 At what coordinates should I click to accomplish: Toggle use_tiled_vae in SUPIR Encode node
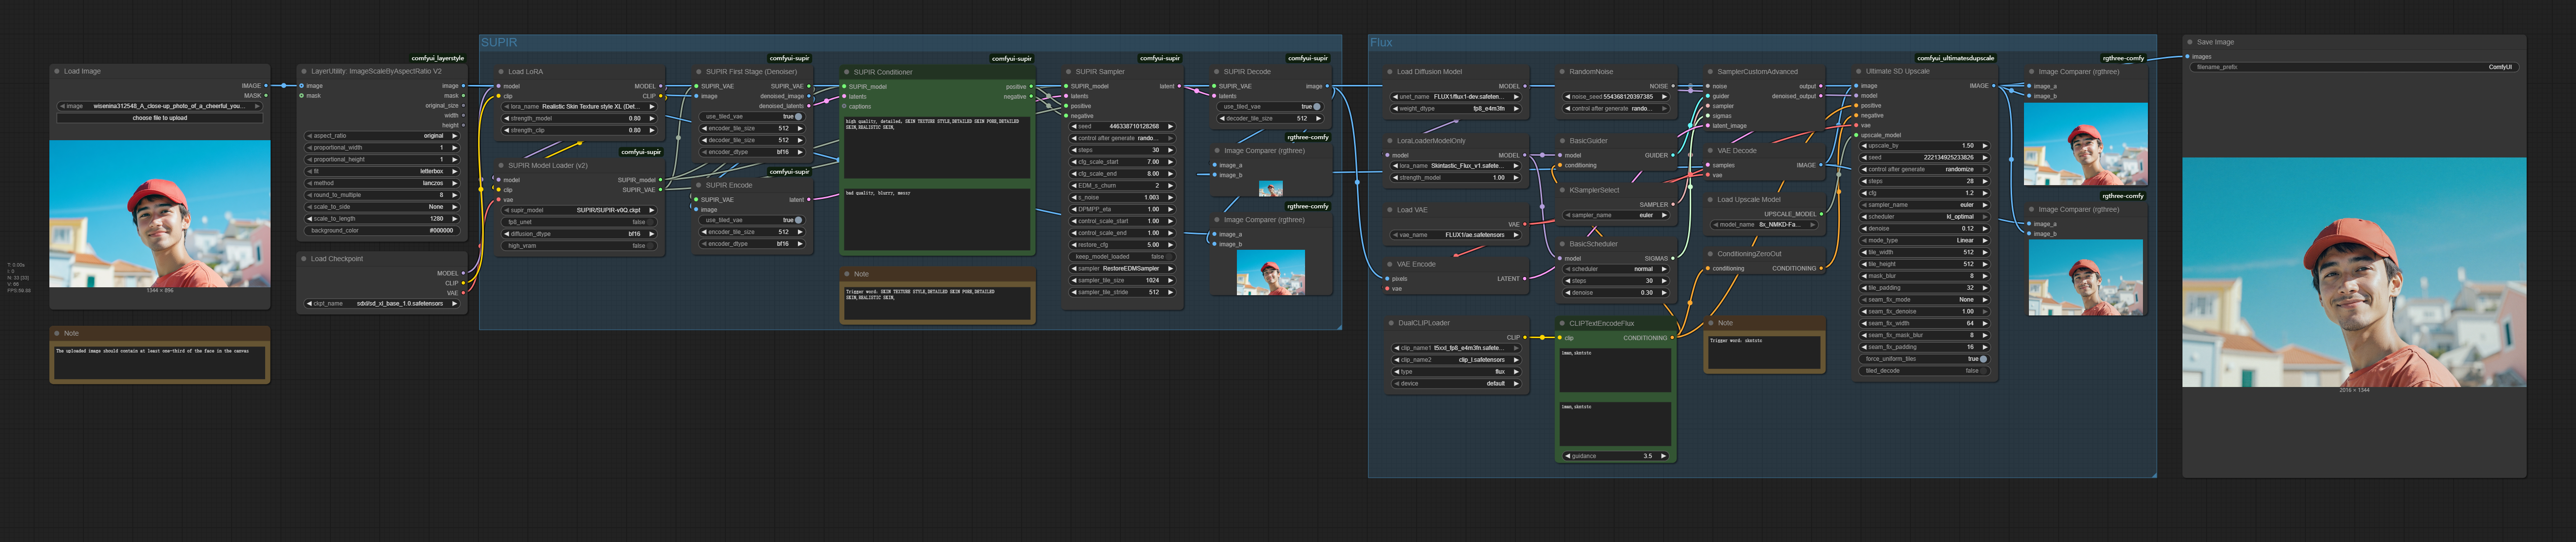(x=752, y=220)
